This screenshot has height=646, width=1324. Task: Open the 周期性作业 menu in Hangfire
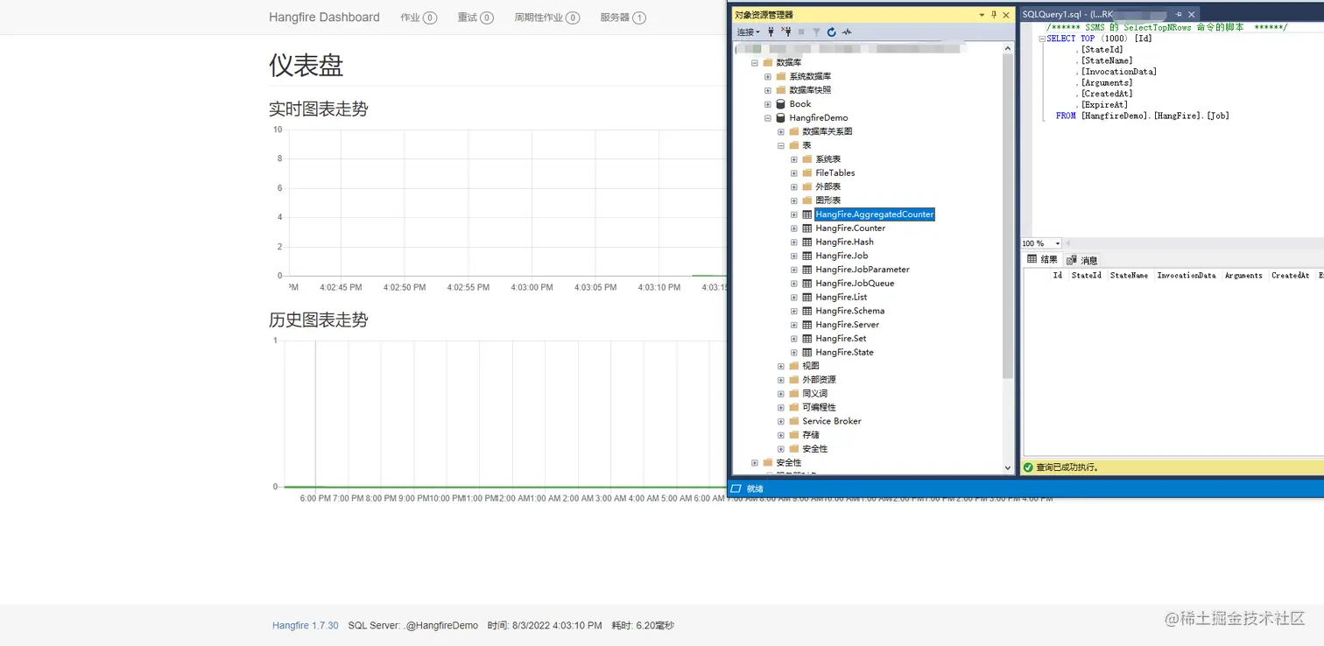[x=547, y=18]
